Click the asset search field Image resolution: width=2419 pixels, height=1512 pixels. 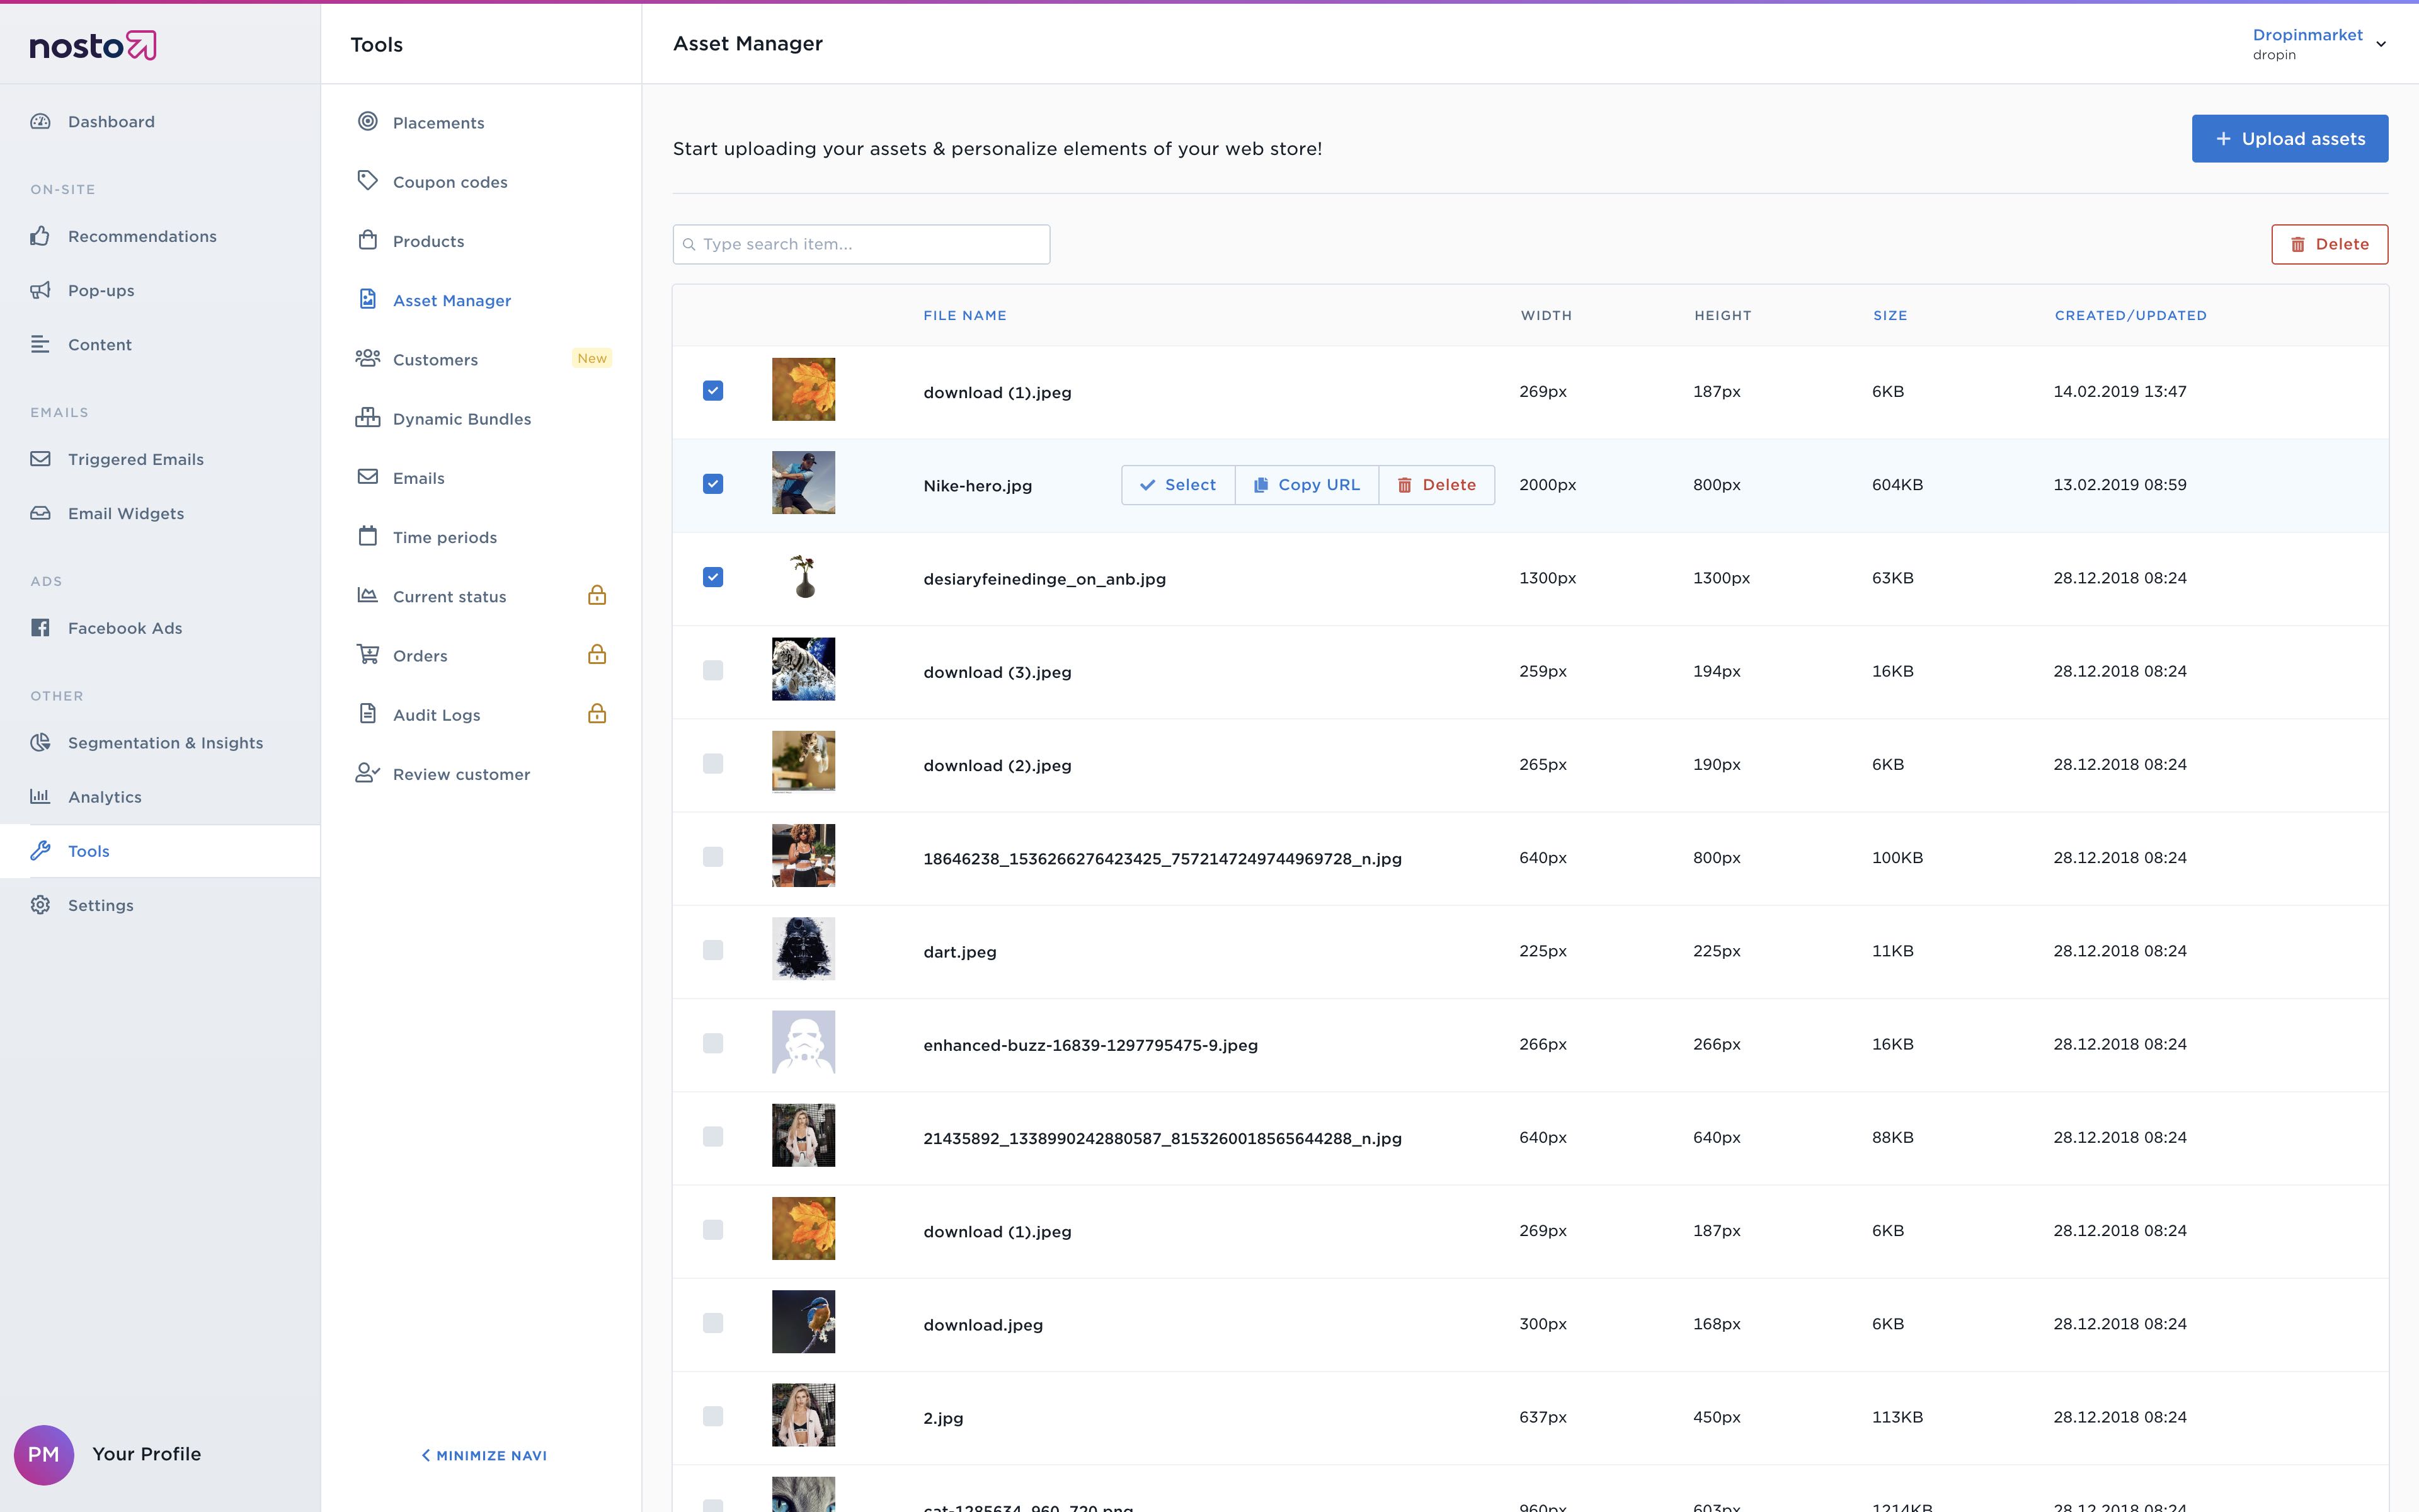[x=861, y=244]
